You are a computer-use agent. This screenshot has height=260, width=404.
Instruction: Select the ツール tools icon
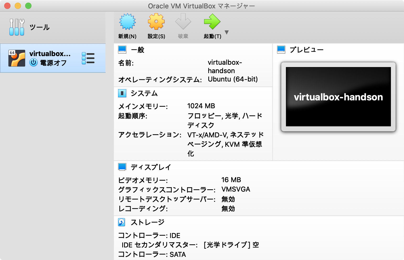[x=17, y=27]
